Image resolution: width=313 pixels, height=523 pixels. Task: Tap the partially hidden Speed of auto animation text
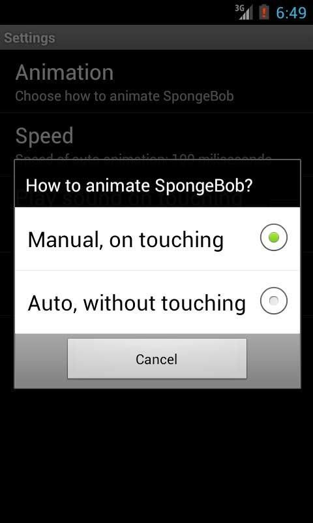[x=143, y=157]
